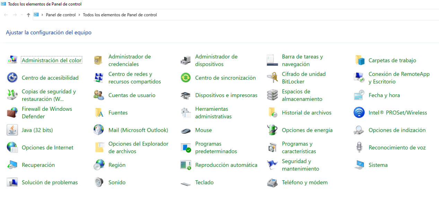
Task: Click Todos los elementos breadcrumb segment
Action: (120, 15)
